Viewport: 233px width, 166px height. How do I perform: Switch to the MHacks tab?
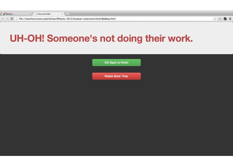coord(17,14)
